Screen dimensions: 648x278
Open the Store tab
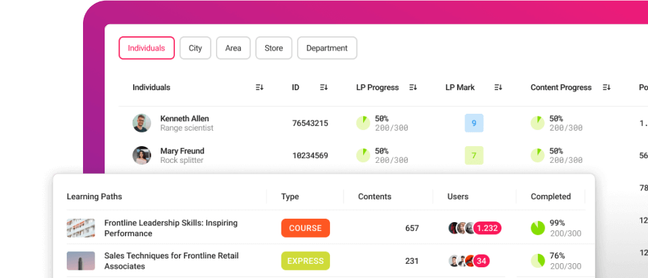(x=273, y=48)
